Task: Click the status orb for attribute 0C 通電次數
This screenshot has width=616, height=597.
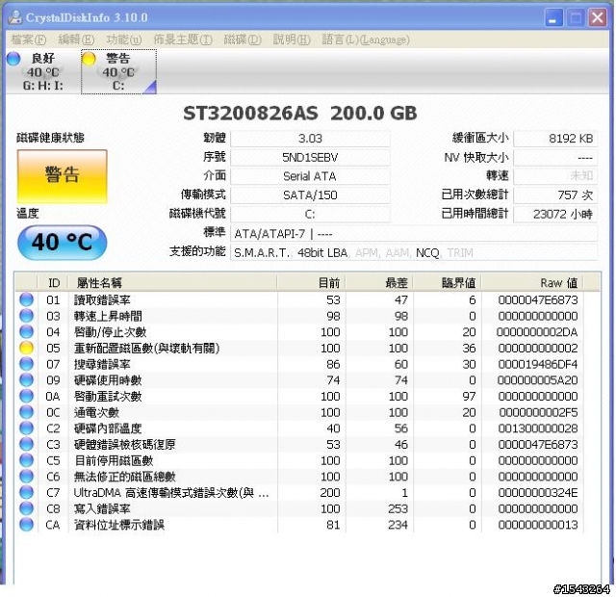Action: pos(26,412)
